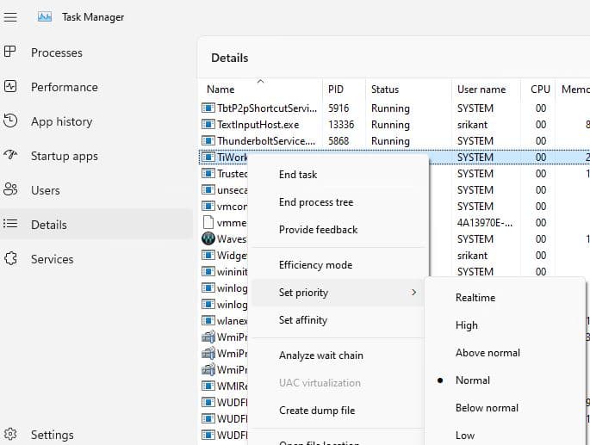Click the ThunderboltService process icon

[x=208, y=140]
